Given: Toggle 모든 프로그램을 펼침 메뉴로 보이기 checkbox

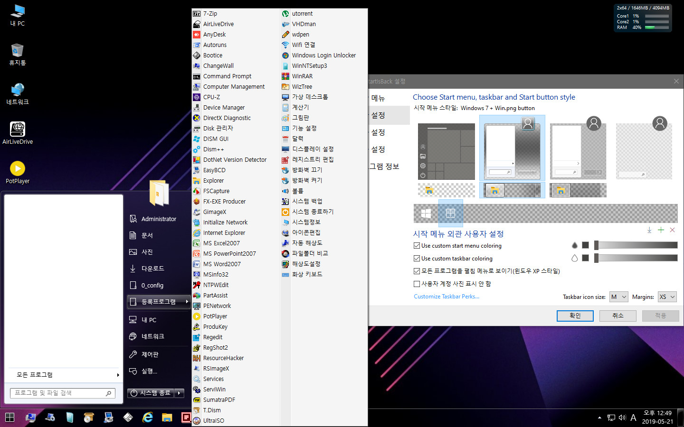Looking at the screenshot, I should (417, 271).
